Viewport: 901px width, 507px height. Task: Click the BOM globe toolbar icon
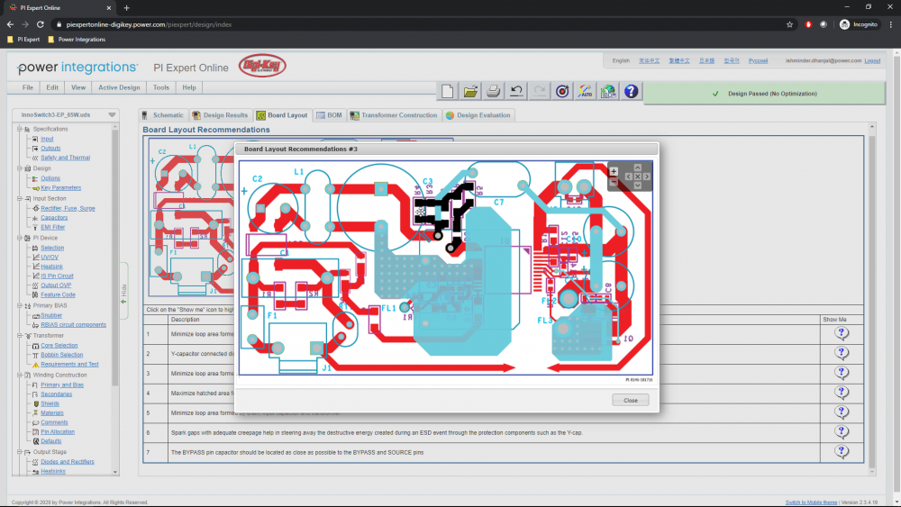pyautogui.click(x=608, y=91)
